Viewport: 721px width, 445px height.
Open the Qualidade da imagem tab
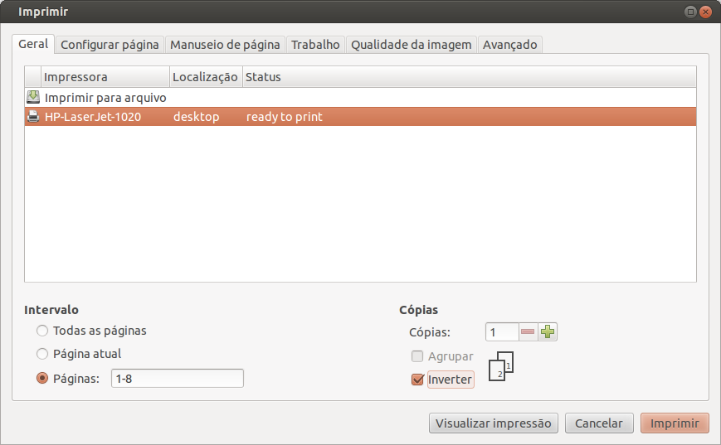click(x=411, y=45)
